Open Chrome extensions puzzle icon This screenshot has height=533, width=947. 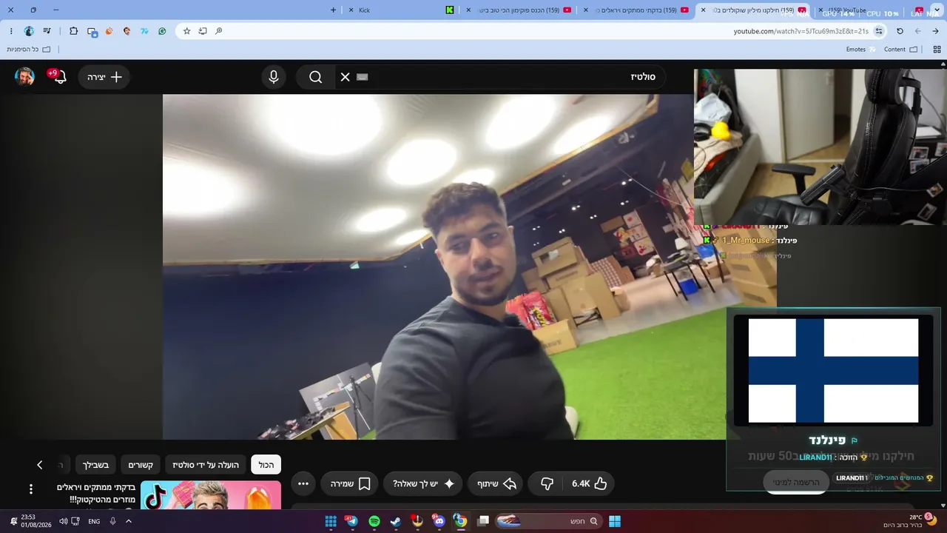click(73, 31)
